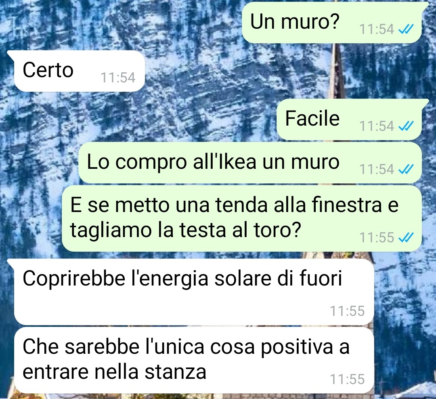Tap the blue ticks on the Ikea message

(406, 169)
